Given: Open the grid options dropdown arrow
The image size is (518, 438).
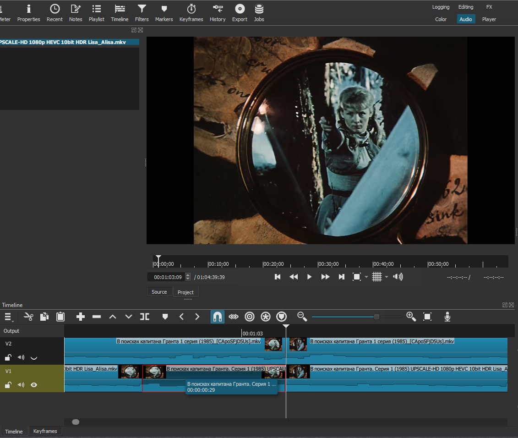Looking at the screenshot, I should (387, 277).
